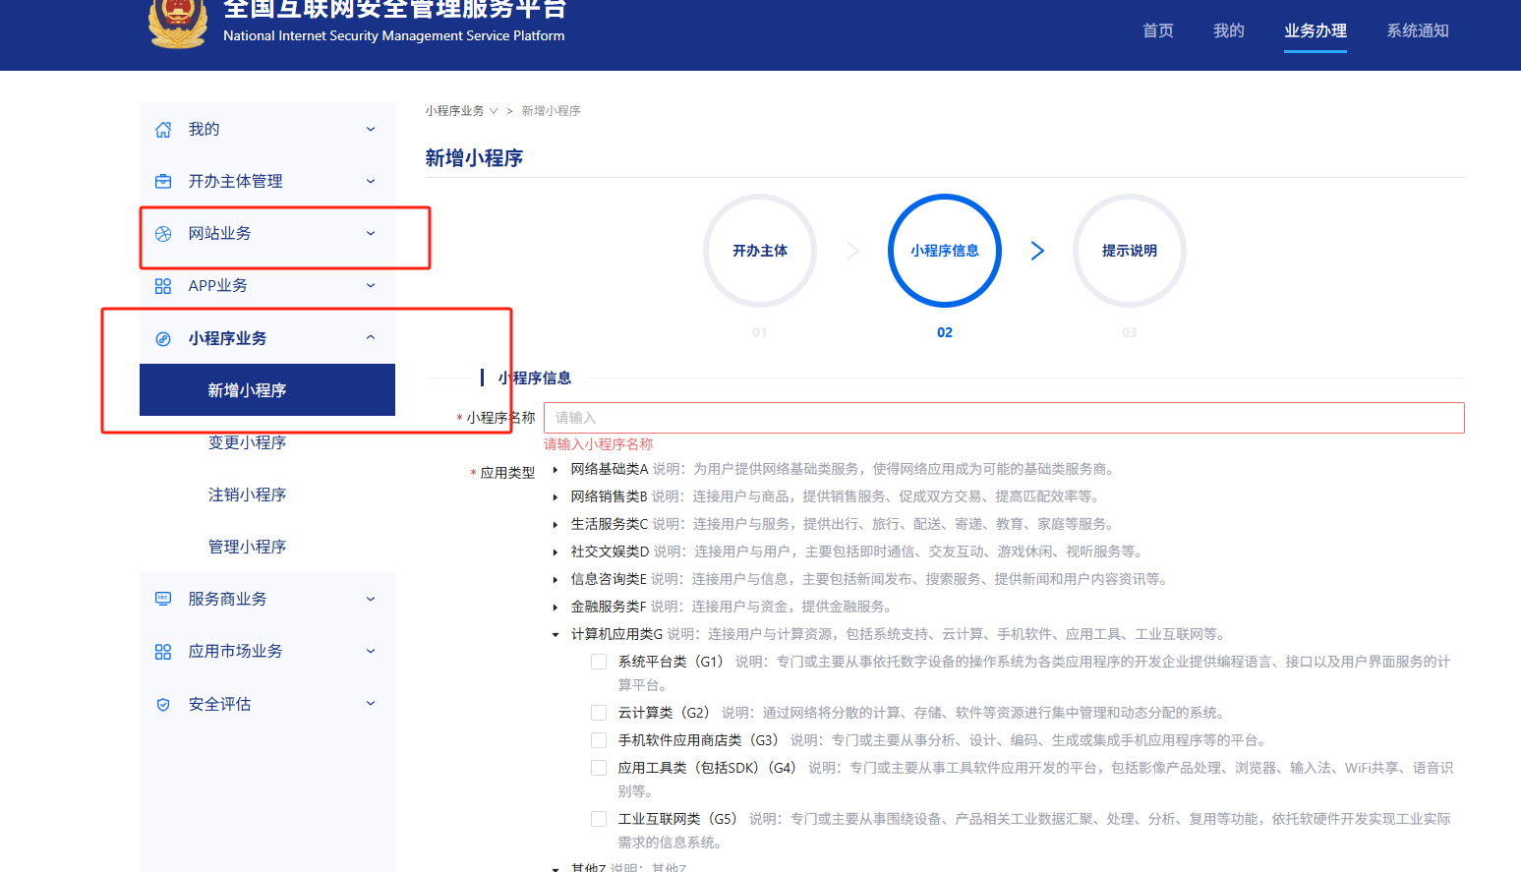This screenshot has height=872, width=1521.
Task: Click the monitor icon beside 服务商业务
Action: pos(163,599)
